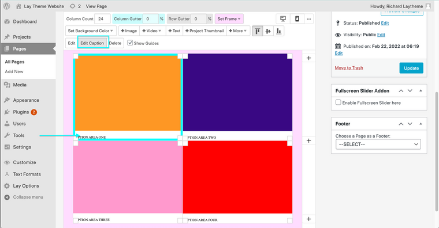Click the +Image button
The width and height of the screenshot is (439, 228).
point(129,31)
